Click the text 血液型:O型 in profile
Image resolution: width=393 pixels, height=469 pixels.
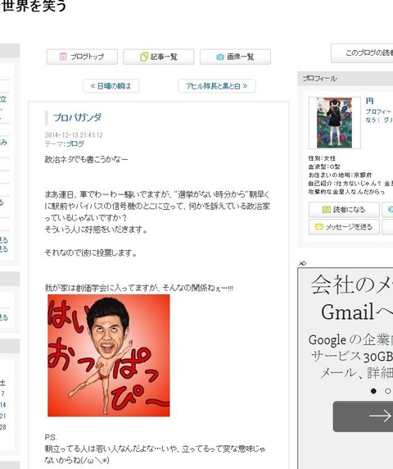[x=324, y=166]
